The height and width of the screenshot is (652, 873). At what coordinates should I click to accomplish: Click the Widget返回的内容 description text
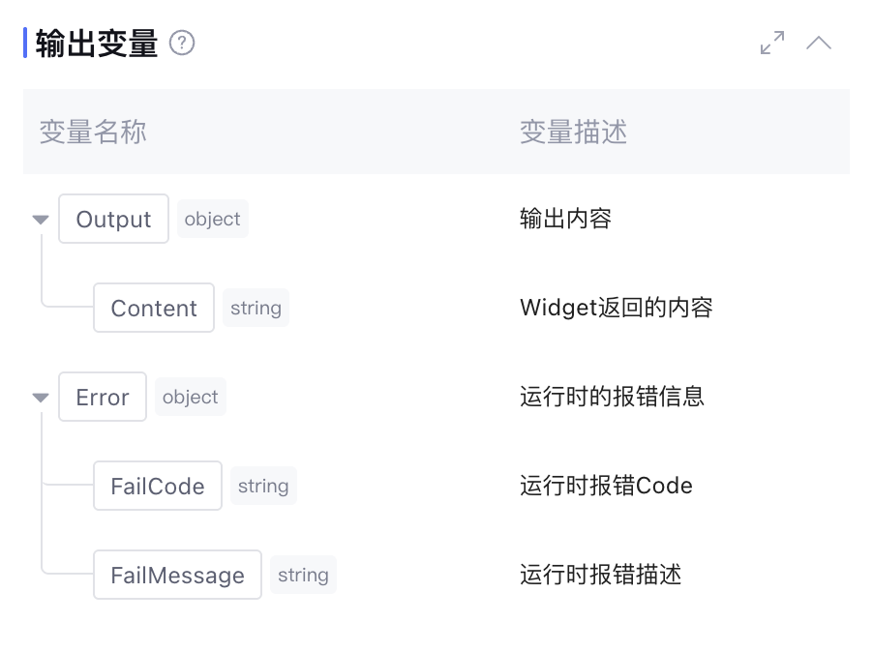(x=616, y=309)
